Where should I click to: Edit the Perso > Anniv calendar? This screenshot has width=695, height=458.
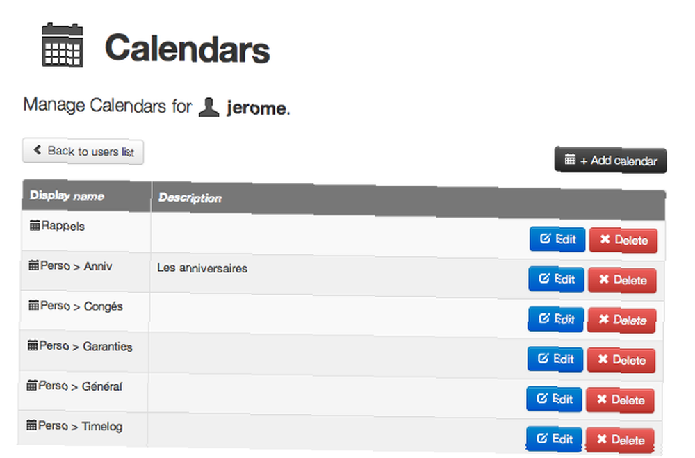[556, 279]
